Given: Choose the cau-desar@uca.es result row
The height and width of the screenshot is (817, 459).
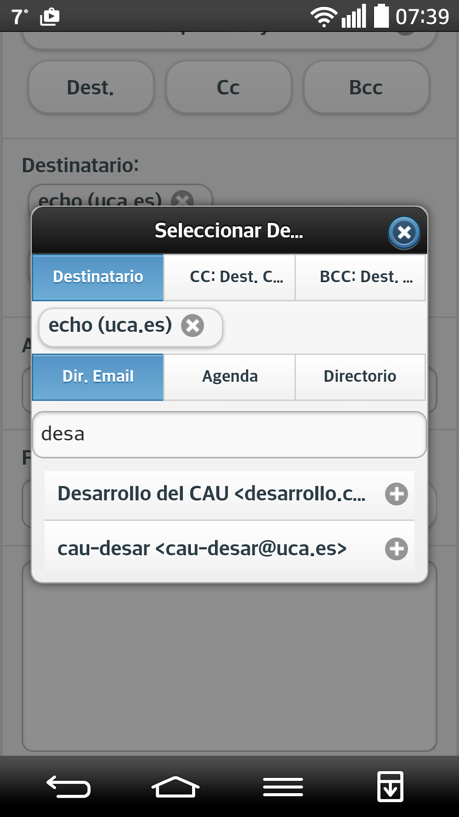Looking at the screenshot, I should pyautogui.click(x=202, y=549).
